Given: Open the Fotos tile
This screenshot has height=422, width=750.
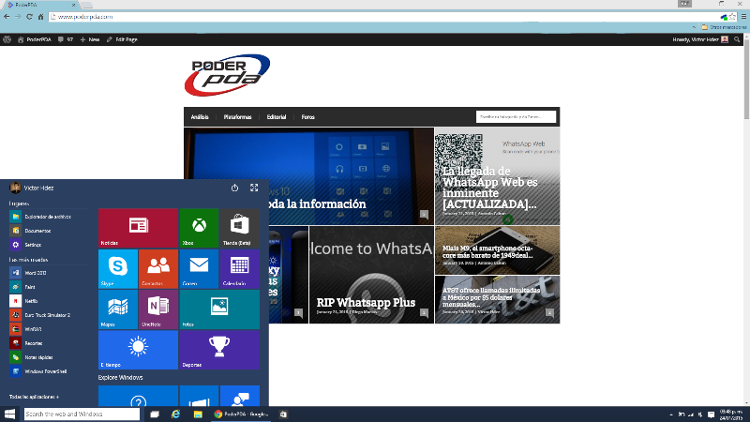Looking at the screenshot, I should [219, 309].
